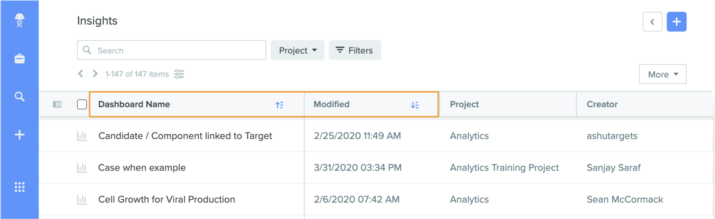
Task: Click the Project column header
Action: [464, 104]
